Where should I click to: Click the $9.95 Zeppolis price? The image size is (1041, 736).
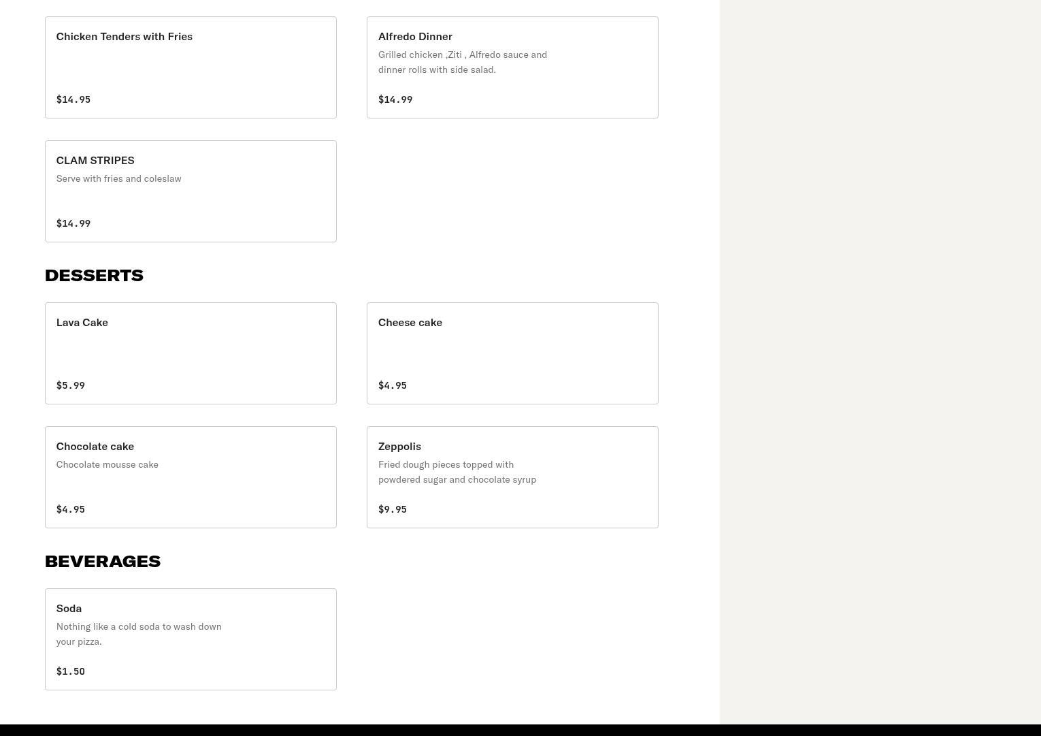pos(393,509)
